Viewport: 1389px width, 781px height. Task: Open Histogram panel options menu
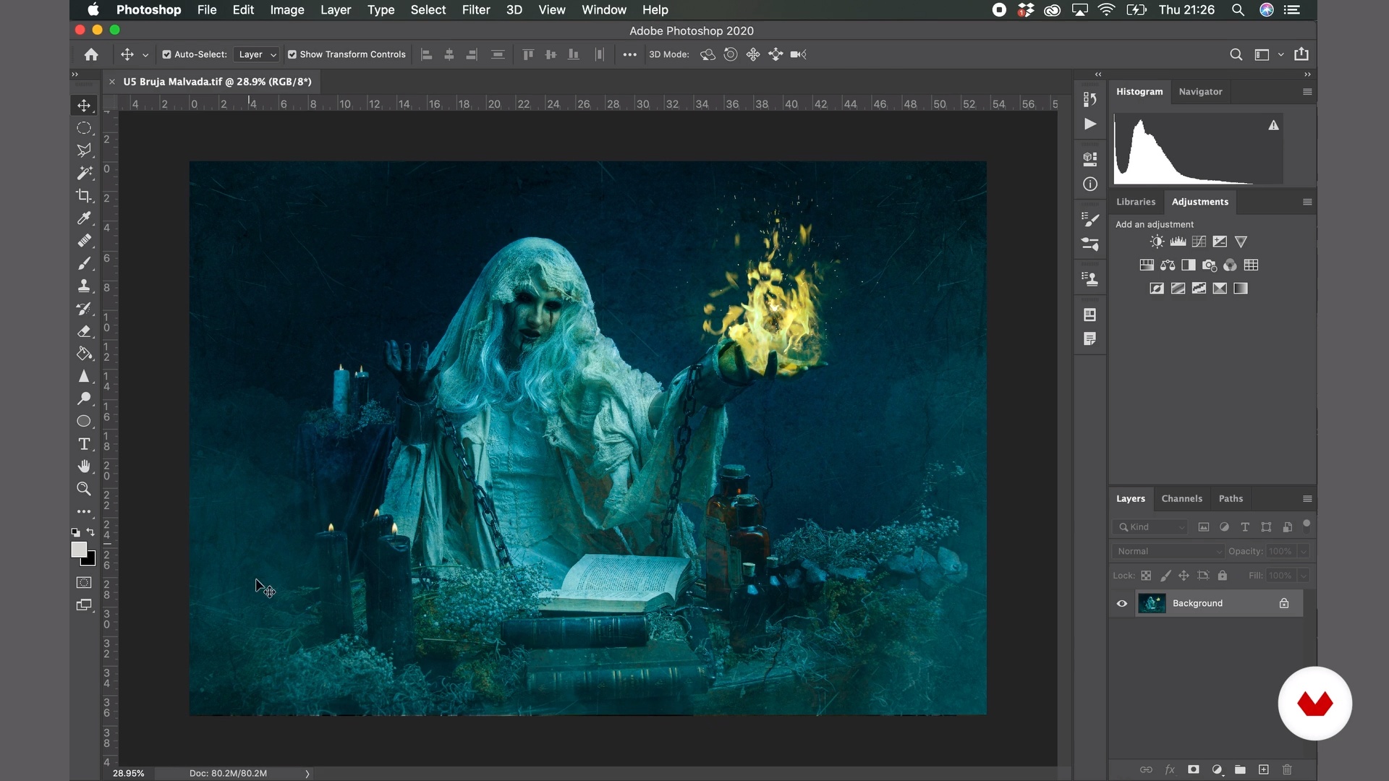[1307, 92]
